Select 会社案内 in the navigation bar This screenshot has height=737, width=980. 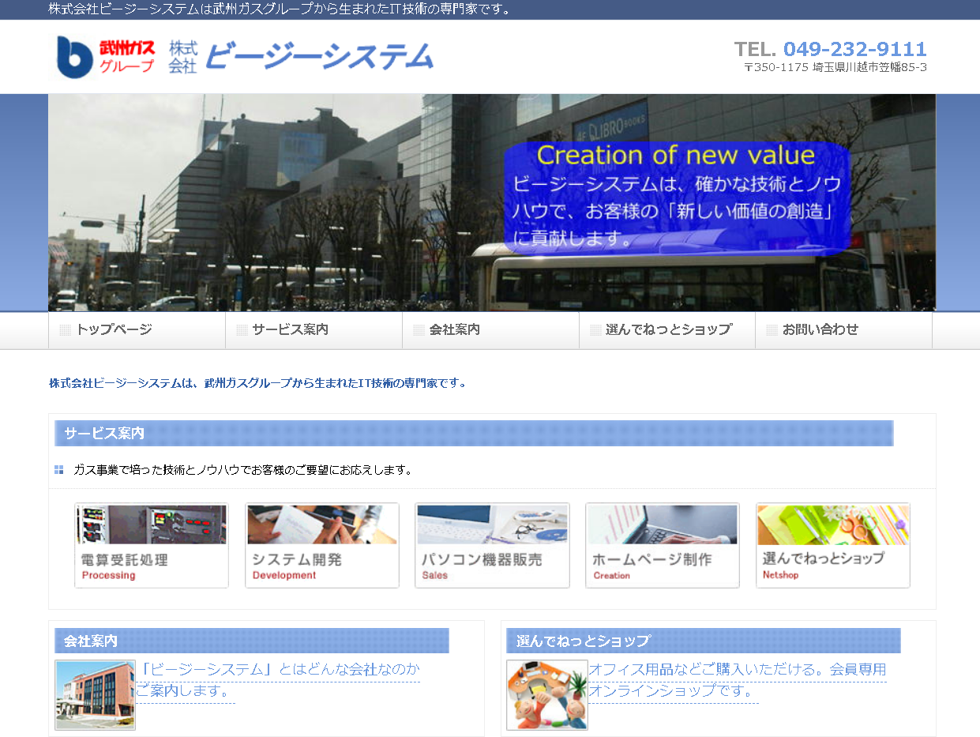[454, 330]
